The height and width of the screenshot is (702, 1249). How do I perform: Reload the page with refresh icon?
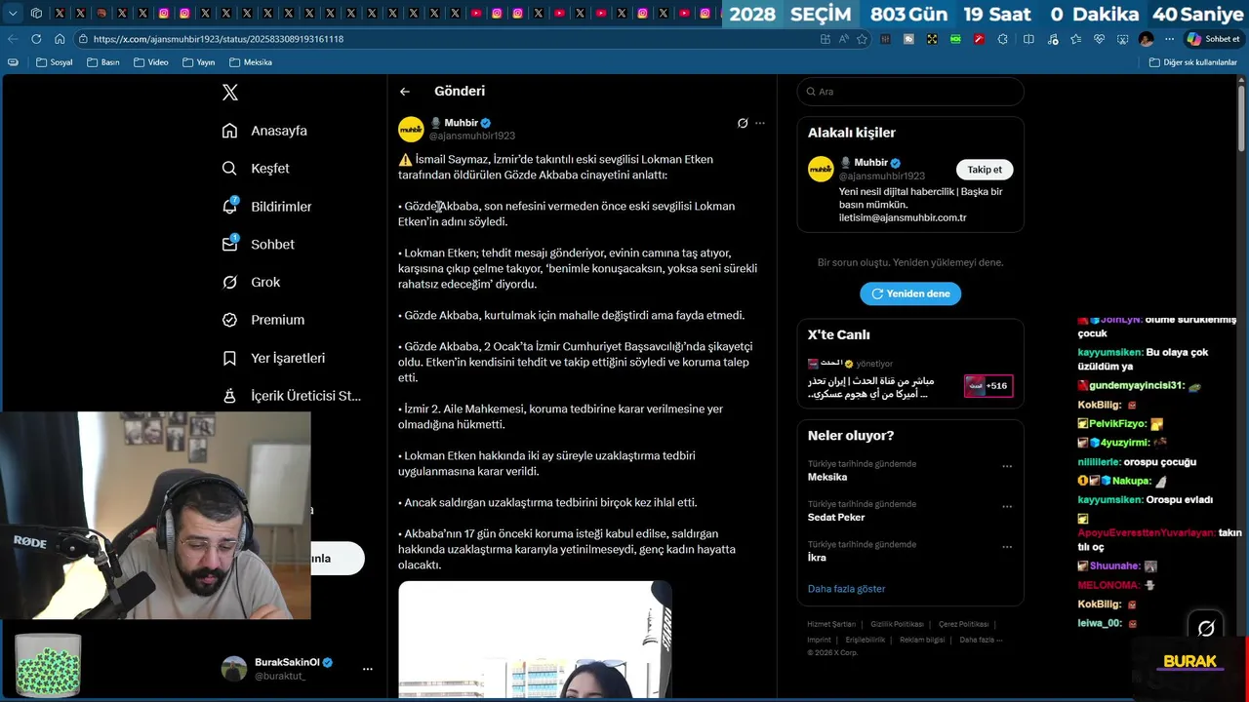point(36,39)
